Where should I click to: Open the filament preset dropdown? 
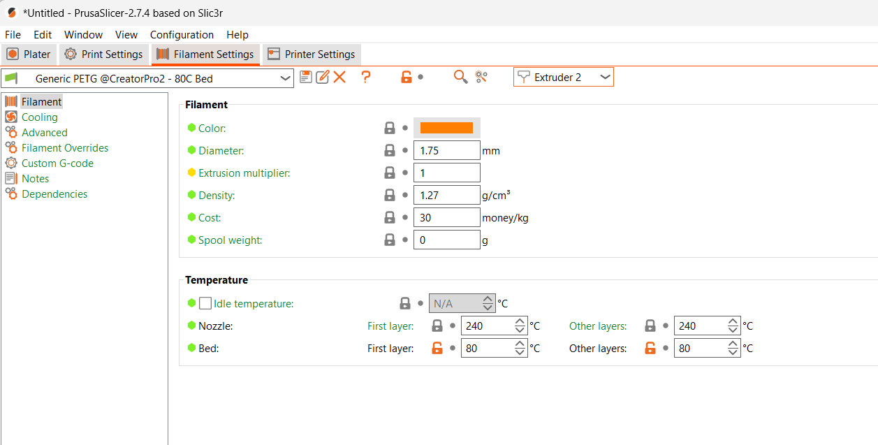(286, 78)
